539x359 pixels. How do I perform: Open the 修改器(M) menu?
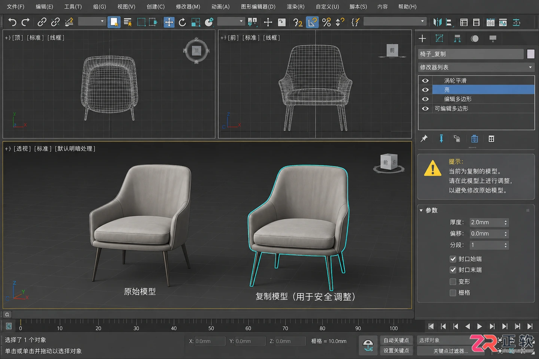pyautogui.click(x=188, y=7)
